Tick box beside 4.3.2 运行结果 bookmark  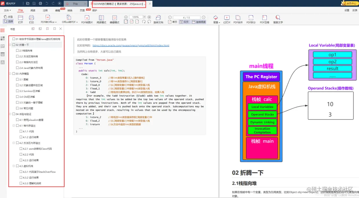(x=21, y=178)
